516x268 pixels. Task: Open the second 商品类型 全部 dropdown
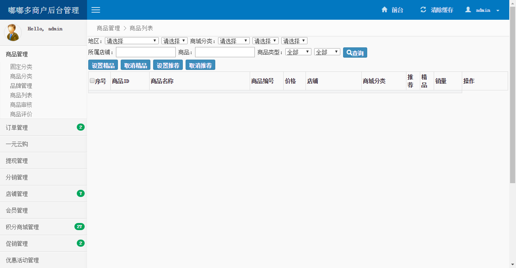click(x=327, y=52)
